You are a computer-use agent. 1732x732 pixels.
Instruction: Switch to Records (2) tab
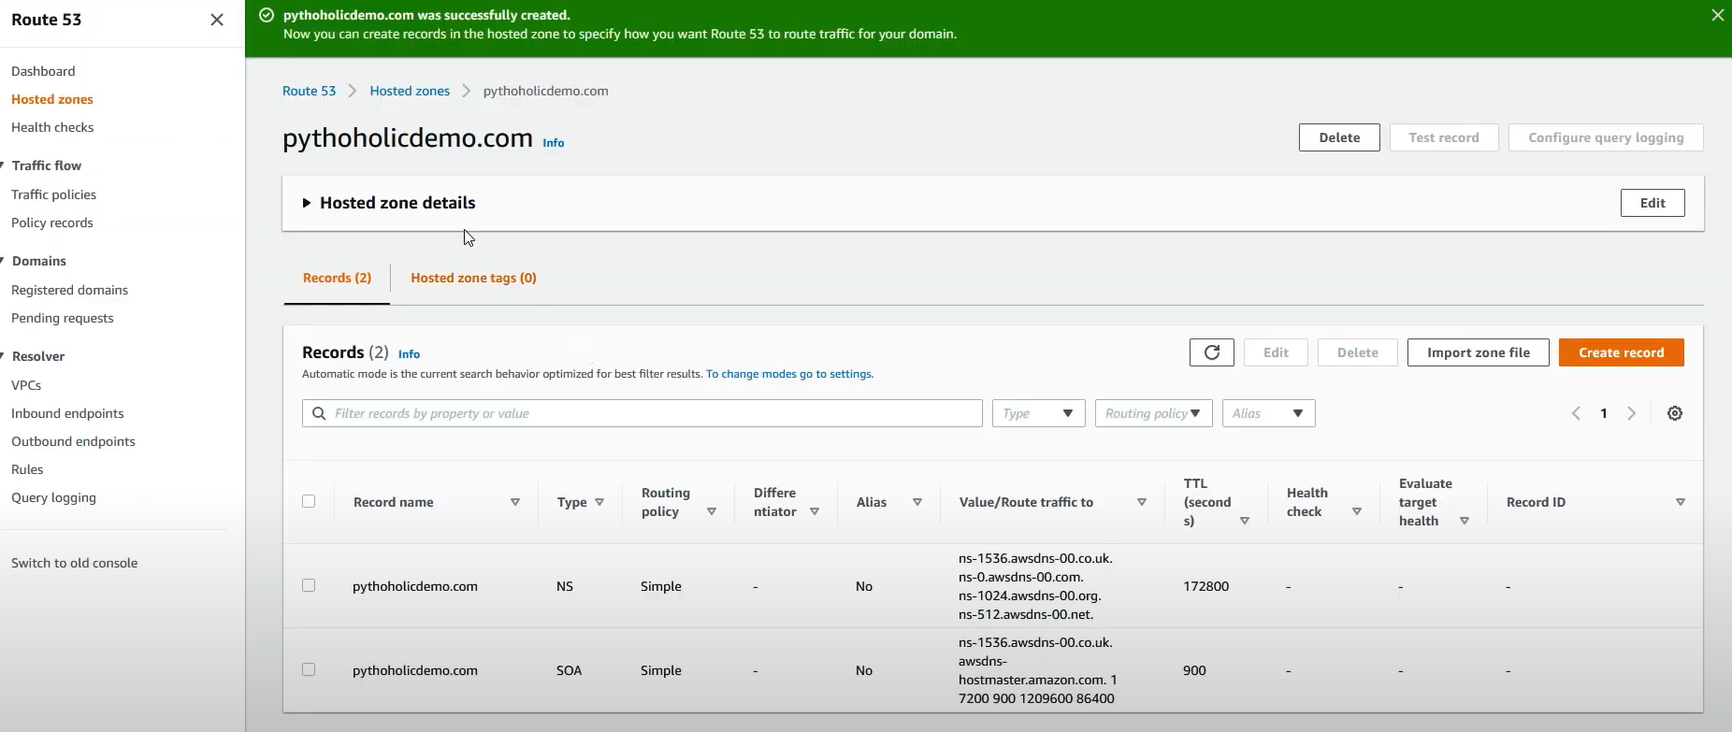pyautogui.click(x=337, y=278)
